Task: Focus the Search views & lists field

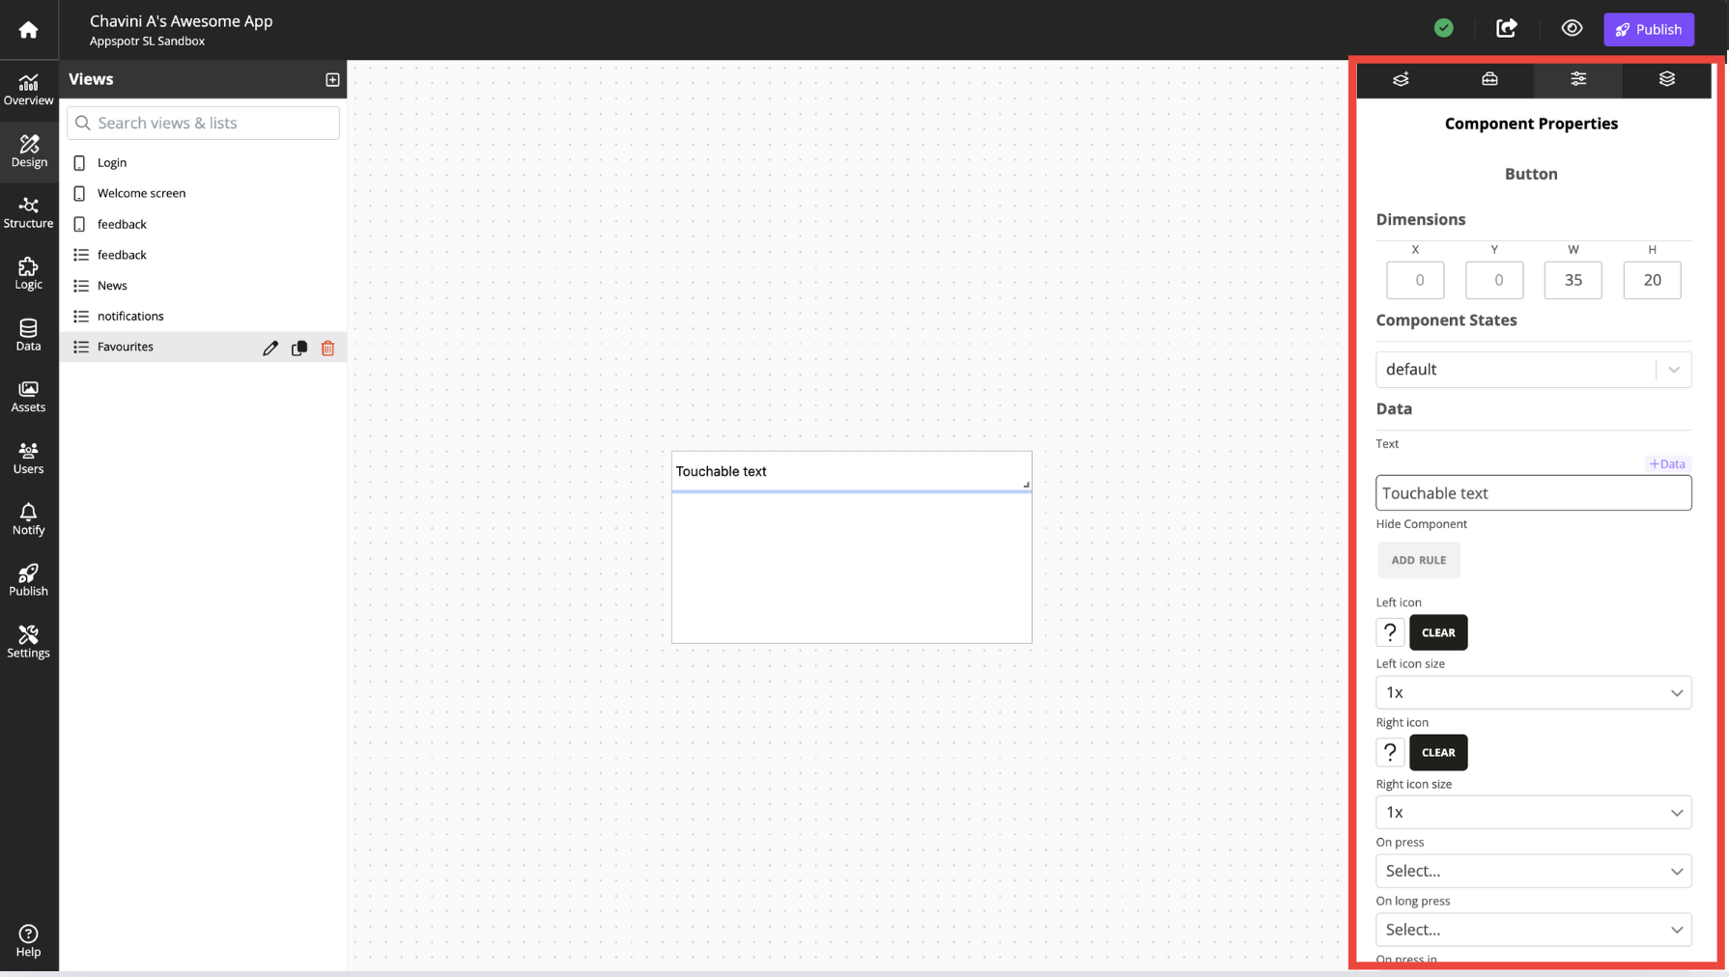Action: [203, 123]
